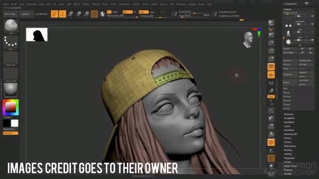Viewport: 319px width, 179px height.
Task: Toggle the dim orange Ghost icon
Action: coord(271,158)
